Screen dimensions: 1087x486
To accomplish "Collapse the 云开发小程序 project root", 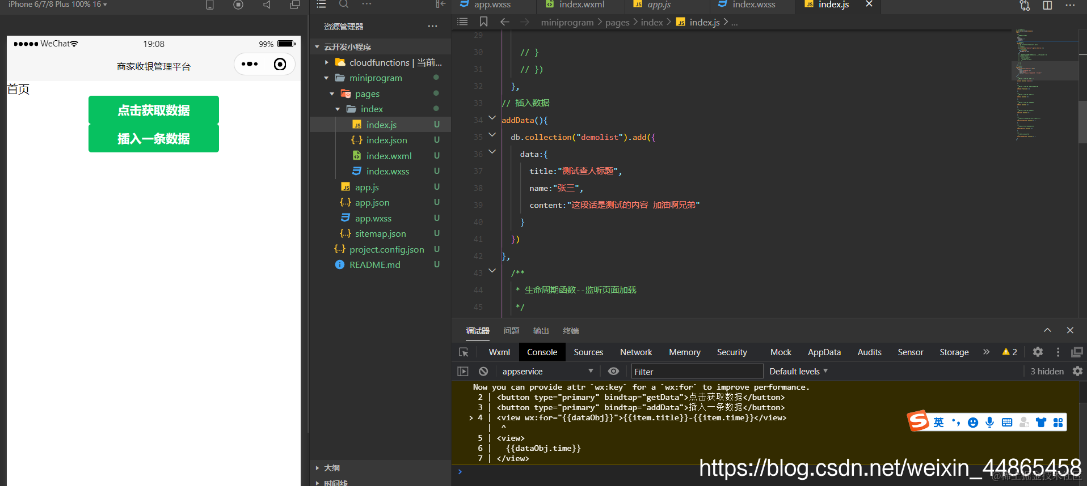I will click(x=317, y=47).
